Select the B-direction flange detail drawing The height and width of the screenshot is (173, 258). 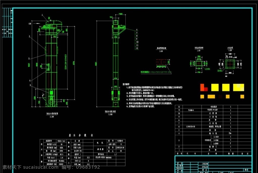199,63
